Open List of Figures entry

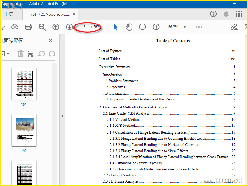[167, 51]
